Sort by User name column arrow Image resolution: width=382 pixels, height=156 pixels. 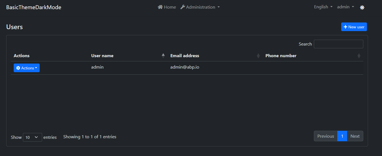163,56
